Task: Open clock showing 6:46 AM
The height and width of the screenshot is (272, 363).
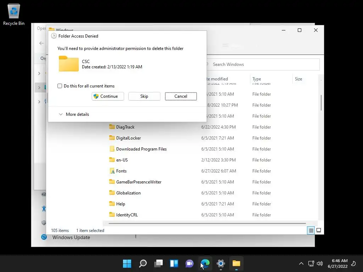Action: 338,263
